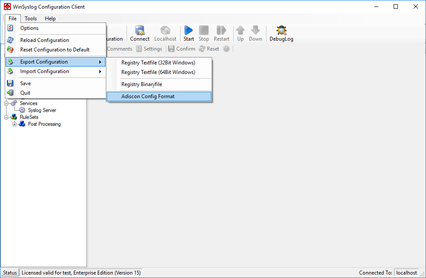426x278 pixels.
Task: Click the Reset Configuration to Default icon
Action: tap(10, 49)
